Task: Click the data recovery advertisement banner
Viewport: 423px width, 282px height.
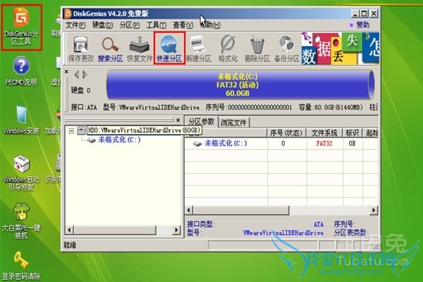Action: (341, 49)
